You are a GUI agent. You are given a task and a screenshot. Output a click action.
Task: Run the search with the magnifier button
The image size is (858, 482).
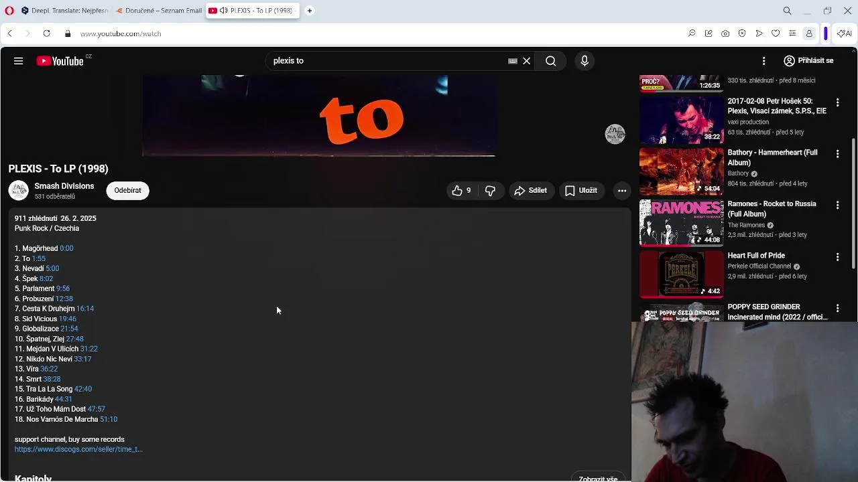(x=550, y=61)
